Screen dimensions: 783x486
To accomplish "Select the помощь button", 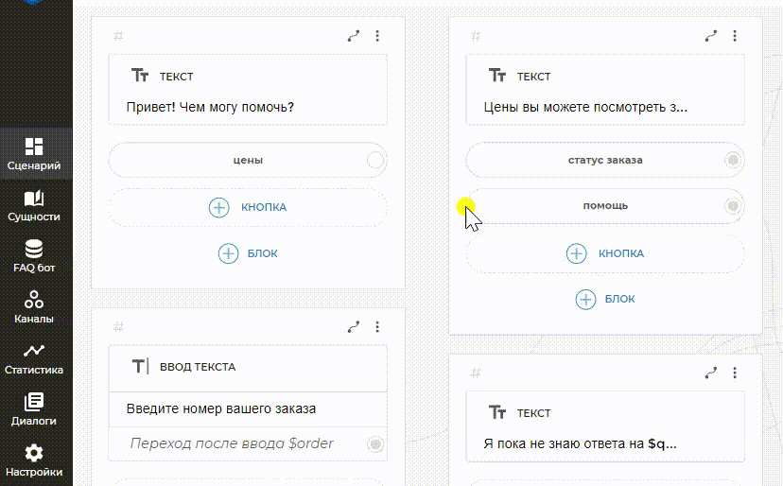I will point(605,205).
